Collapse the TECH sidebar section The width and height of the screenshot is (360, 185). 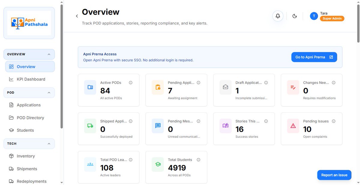29,144
